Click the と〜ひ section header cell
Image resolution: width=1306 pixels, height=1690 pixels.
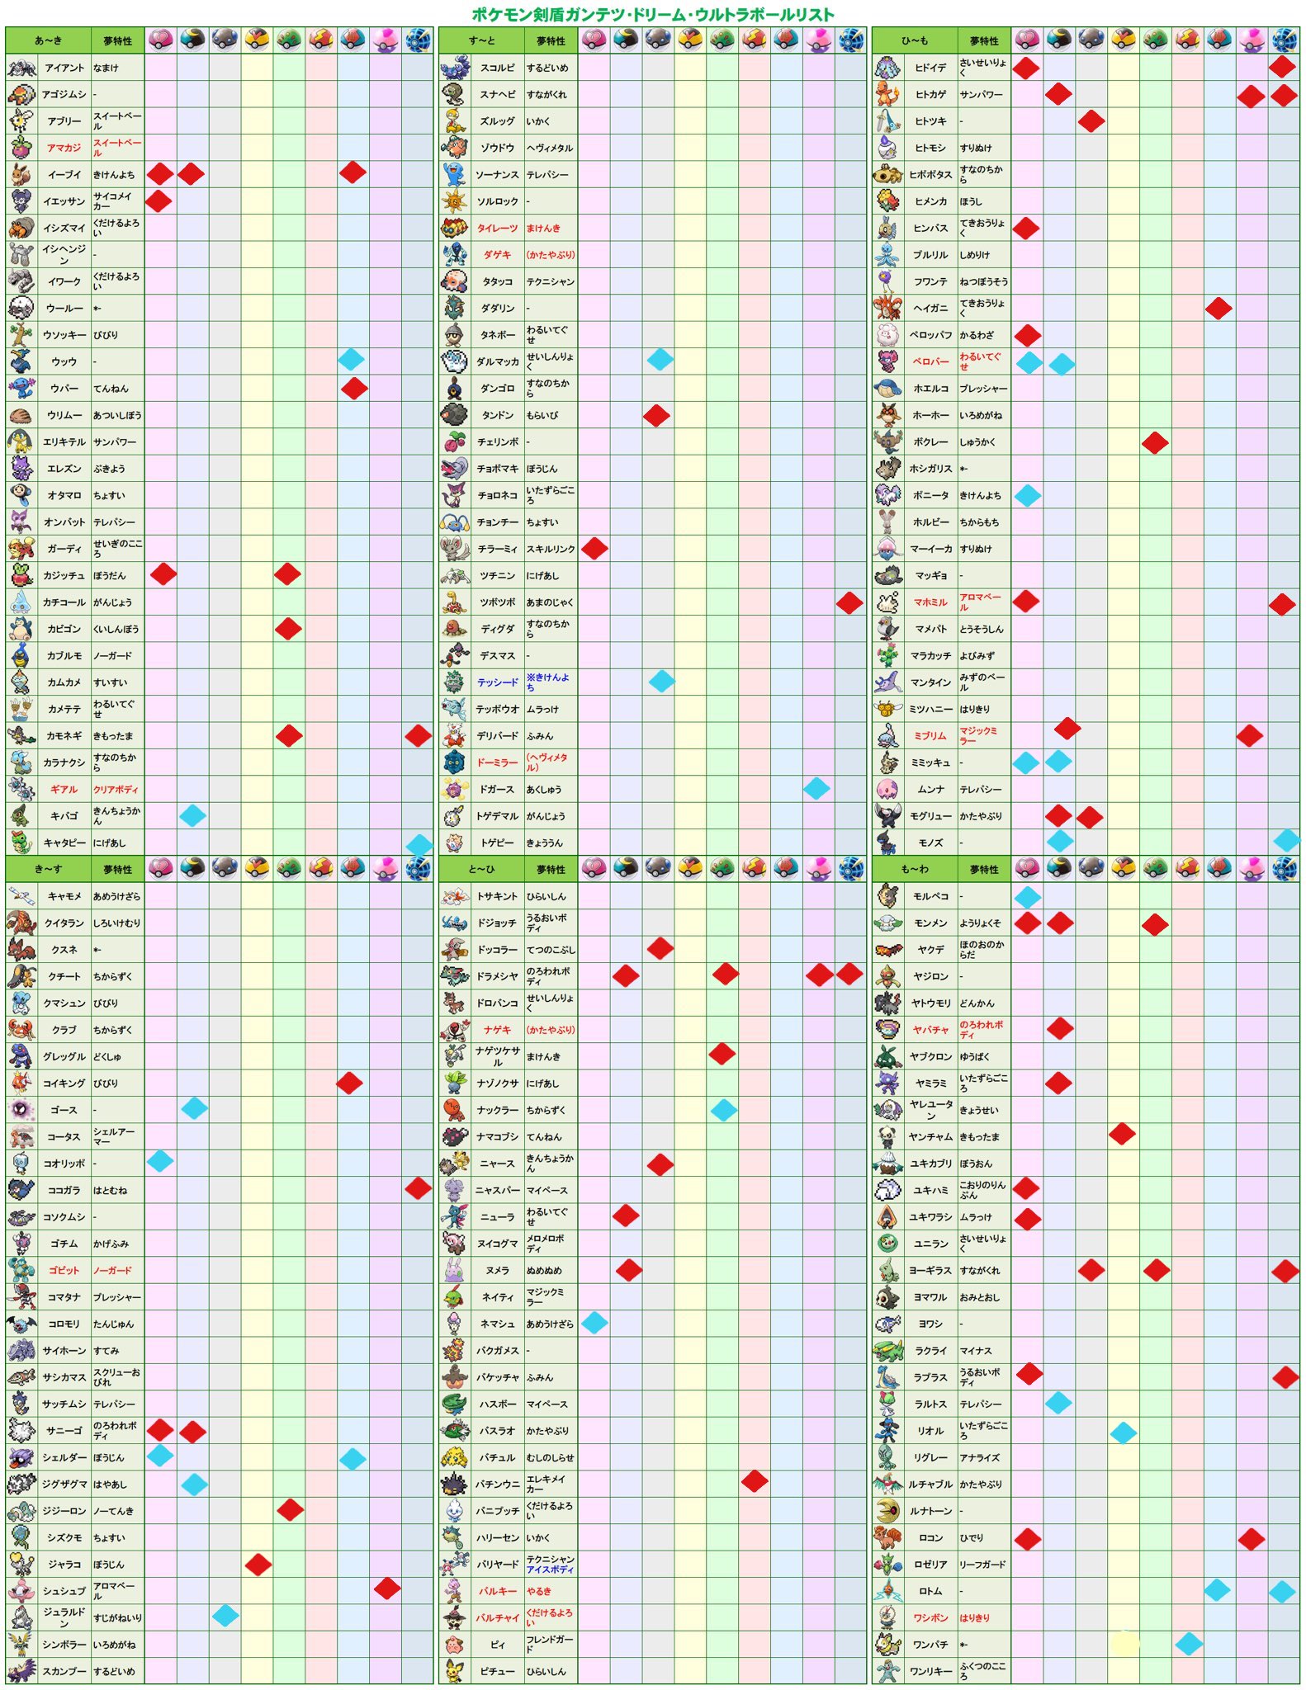click(x=481, y=869)
